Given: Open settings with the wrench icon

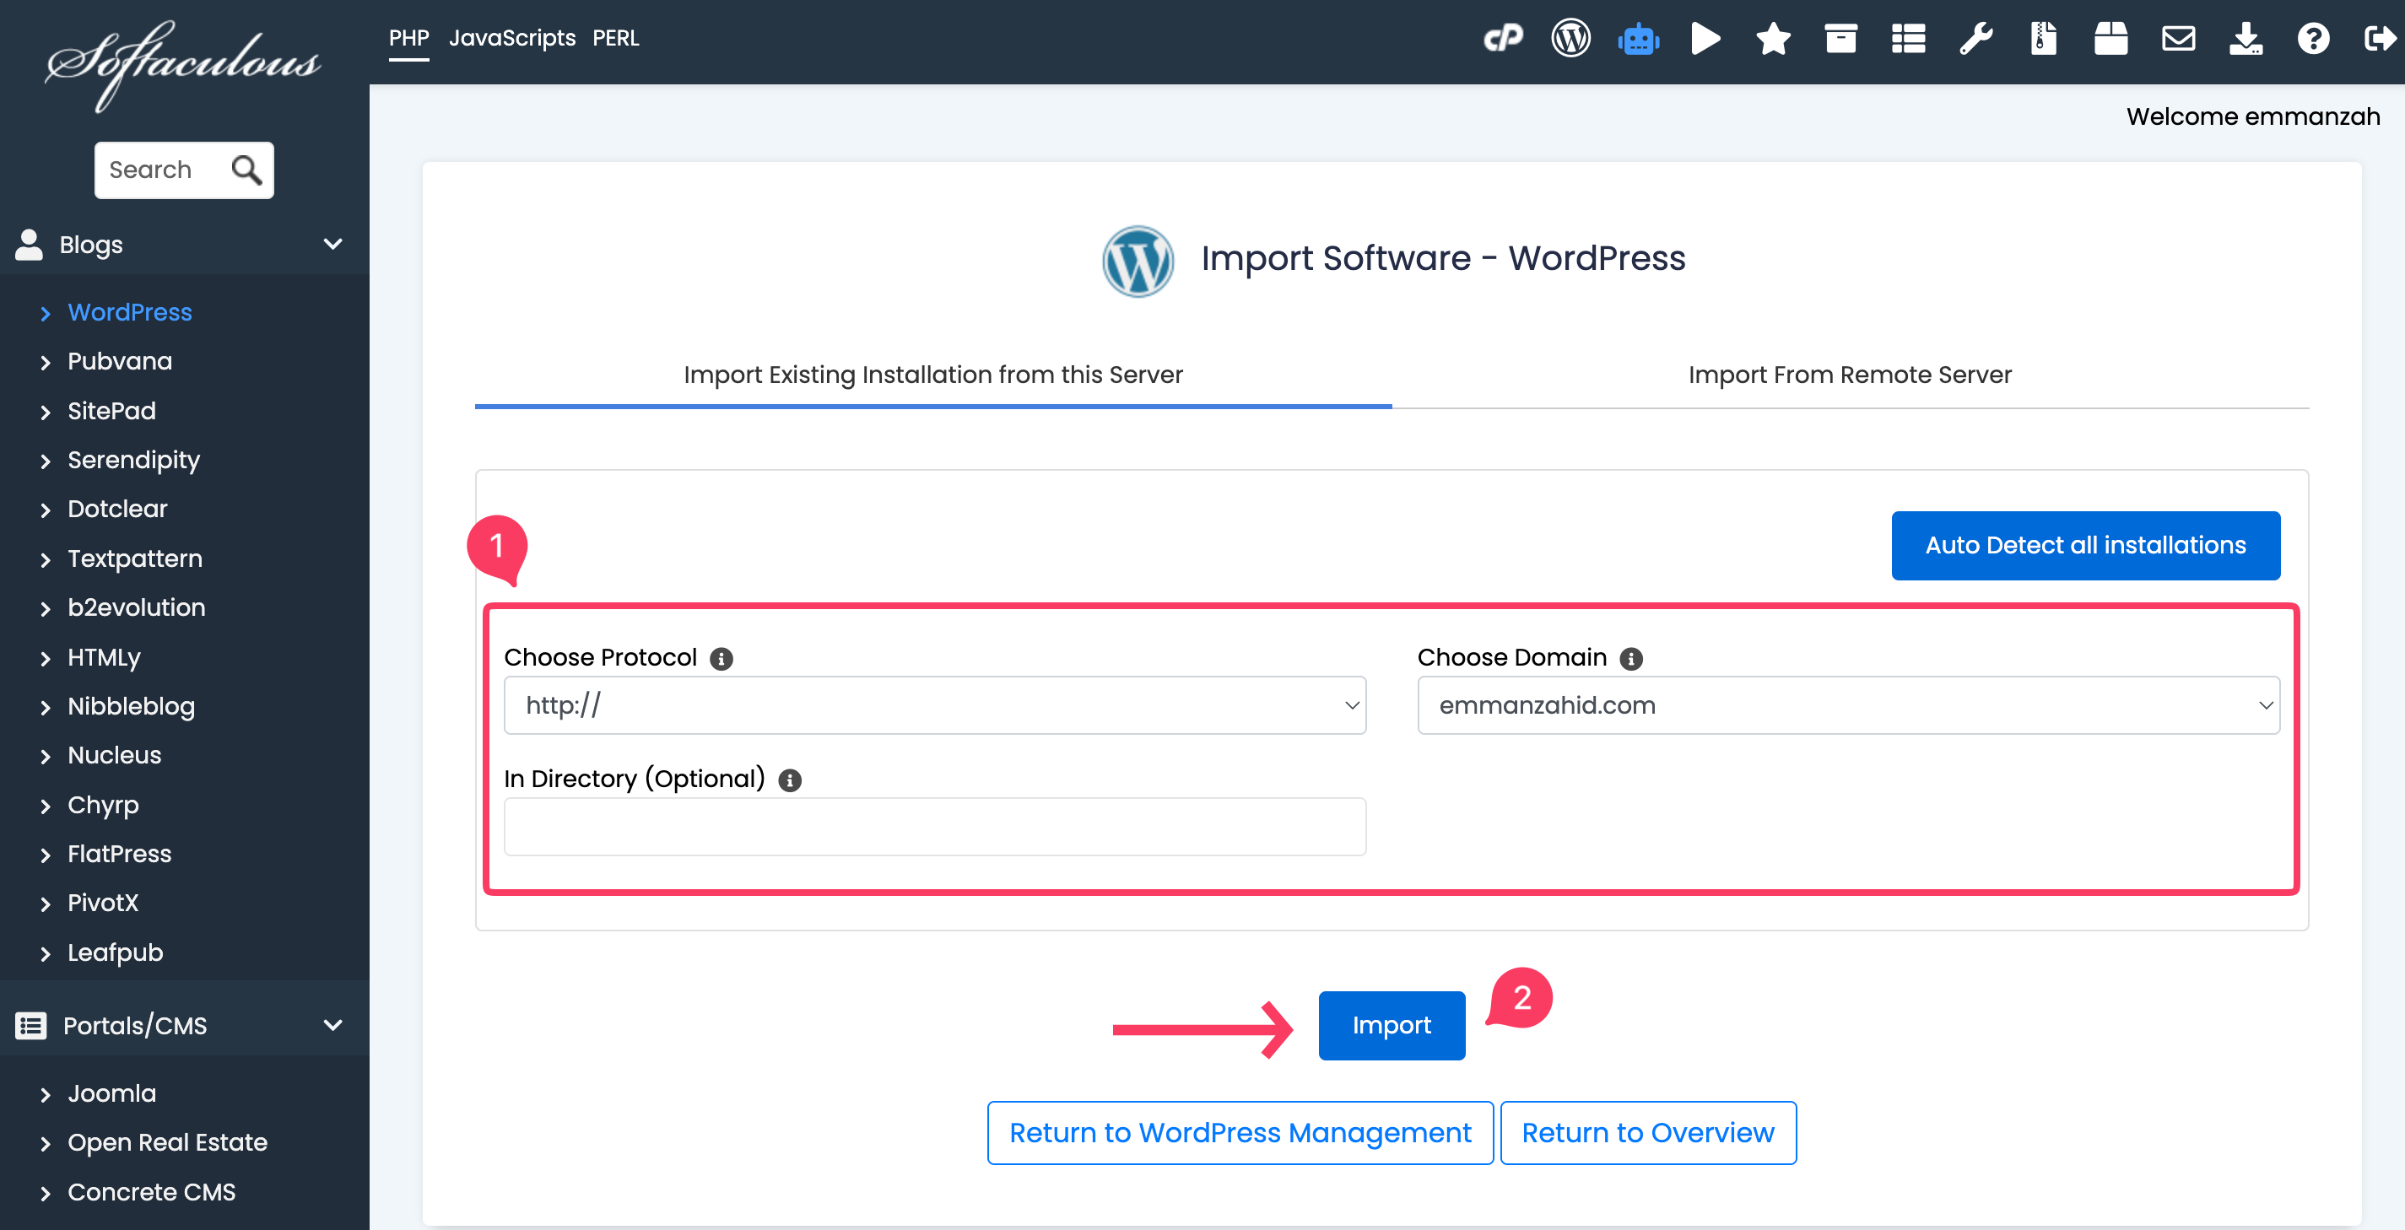Looking at the screenshot, I should point(1975,38).
